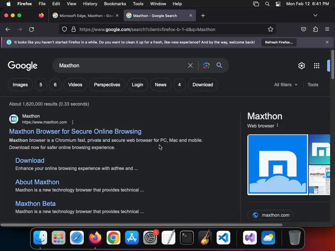Clear the Google search box text

(190, 65)
